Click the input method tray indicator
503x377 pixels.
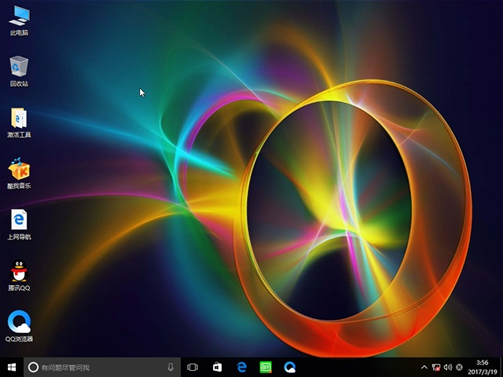coord(459,367)
